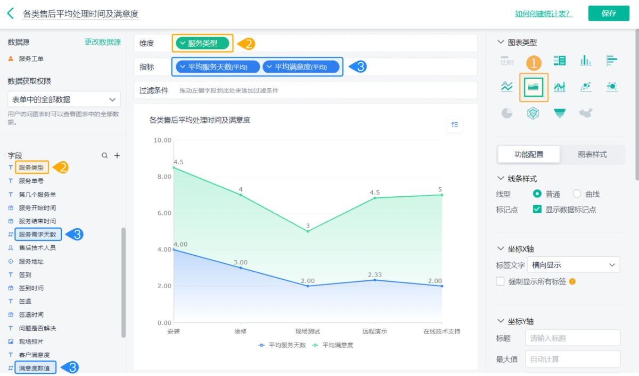Open the 功能配置 tab
The height and width of the screenshot is (376, 639).
pyautogui.click(x=529, y=155)
